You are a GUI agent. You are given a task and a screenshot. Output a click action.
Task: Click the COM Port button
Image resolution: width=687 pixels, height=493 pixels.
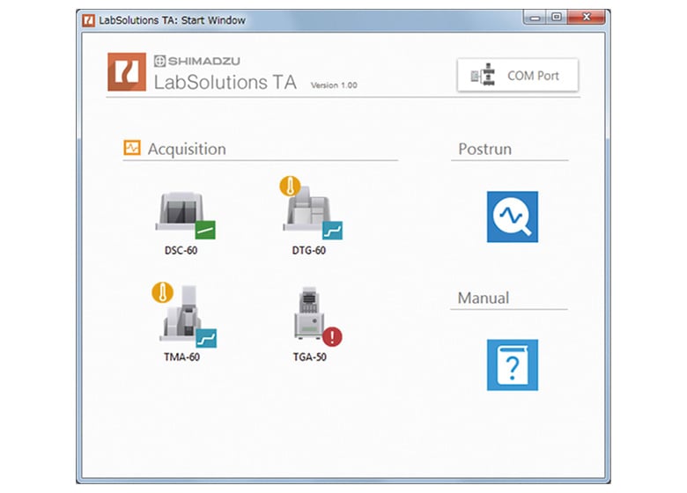pos(517,76)
